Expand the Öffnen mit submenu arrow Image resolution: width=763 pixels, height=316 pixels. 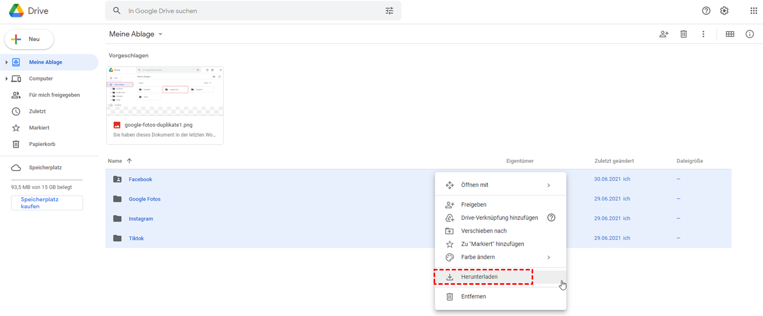coord(549,185)
